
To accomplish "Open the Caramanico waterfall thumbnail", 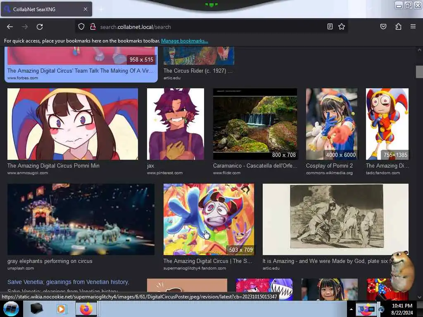I will [255, 124].
